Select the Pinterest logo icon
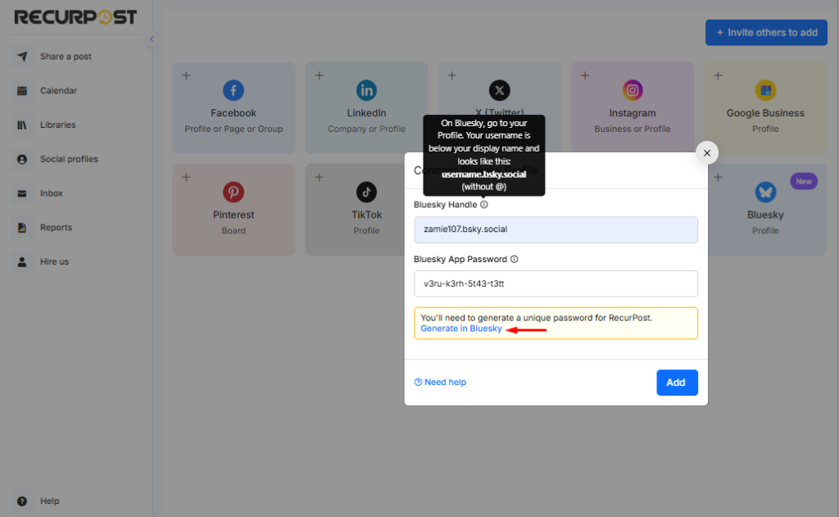839x517 pixels. pyautogui.click(x=234, y=192)
